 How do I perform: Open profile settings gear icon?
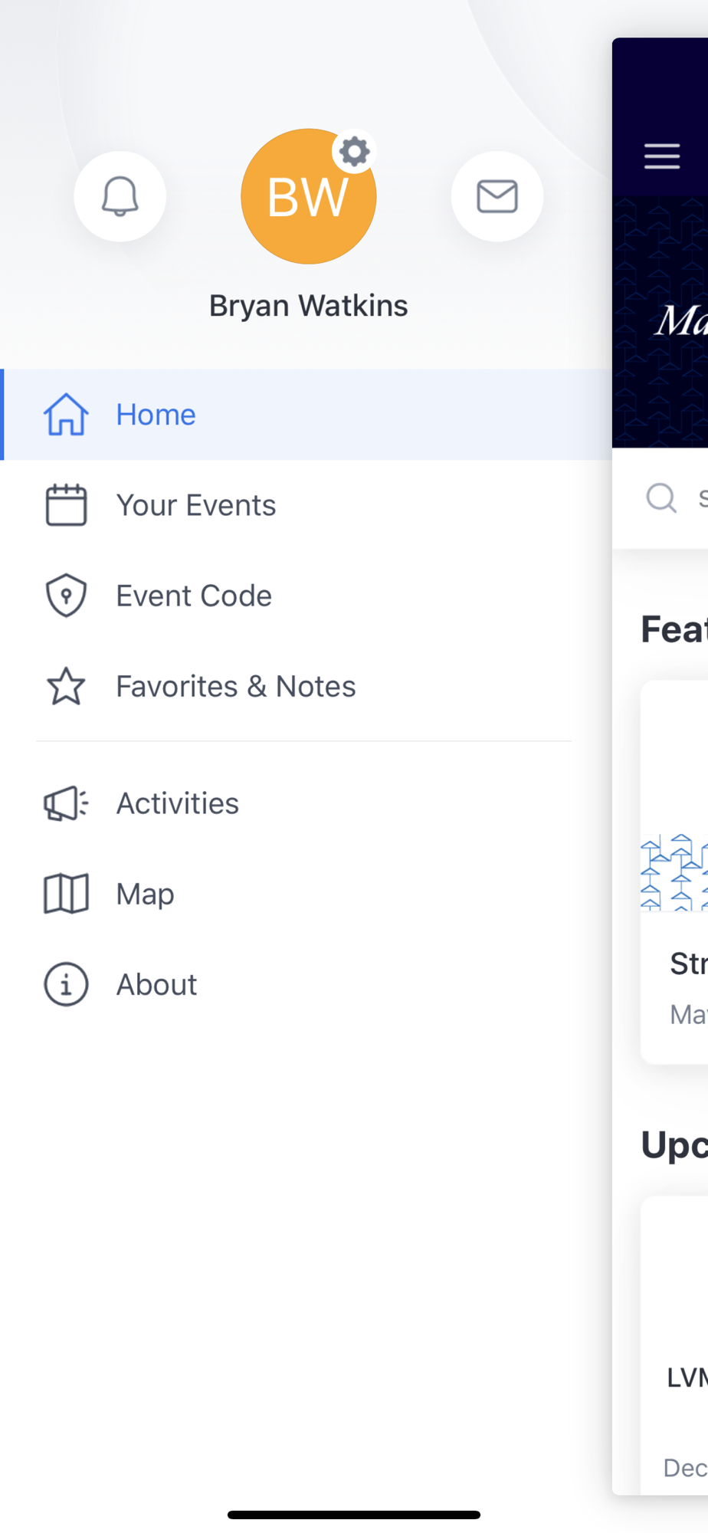pyautogui.click(x=354, y=152)
